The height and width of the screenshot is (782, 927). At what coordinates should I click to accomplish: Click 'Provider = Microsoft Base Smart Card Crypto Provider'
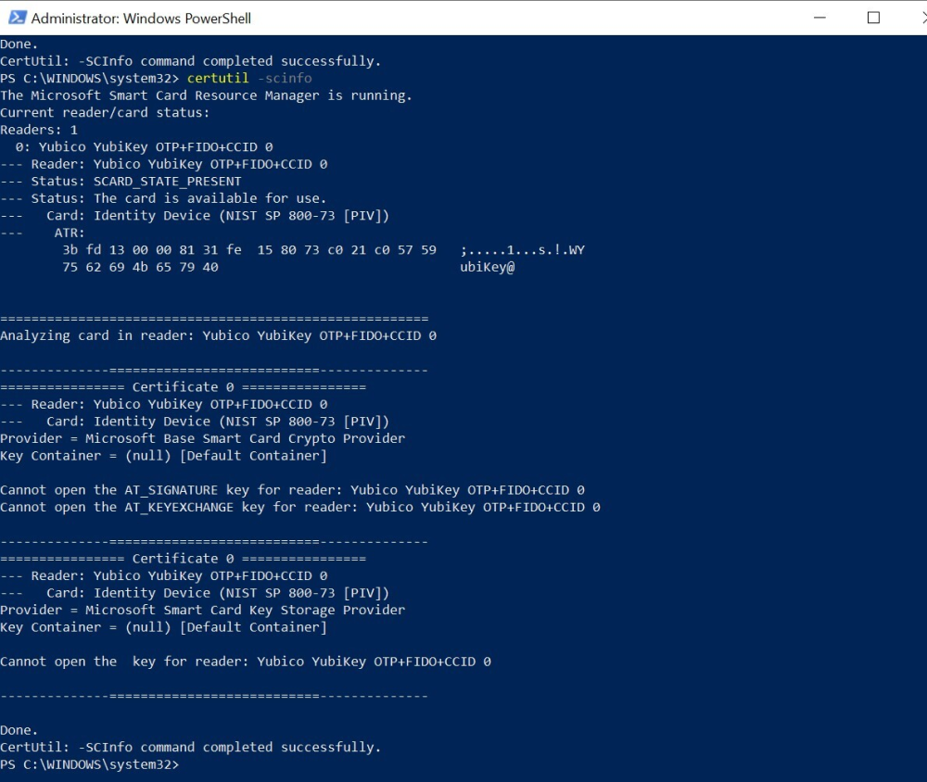203,438
